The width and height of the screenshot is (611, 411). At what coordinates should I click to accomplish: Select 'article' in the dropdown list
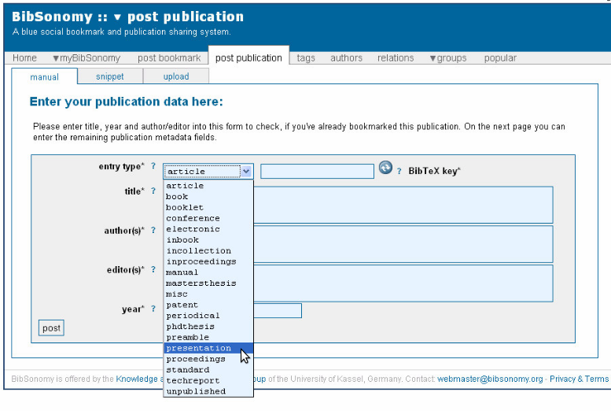(x=208, y=186)
